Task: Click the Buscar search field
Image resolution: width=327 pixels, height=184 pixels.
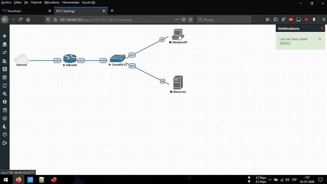Action: click(224, 19)
